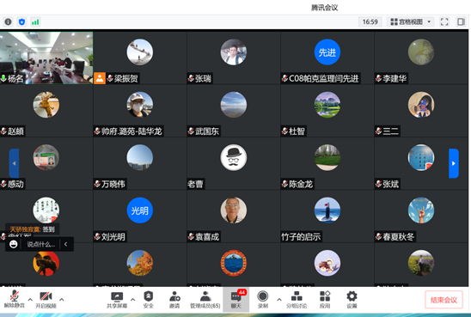
Task: Unmute microphone with 解除静音
Action: tap(14, 299)
